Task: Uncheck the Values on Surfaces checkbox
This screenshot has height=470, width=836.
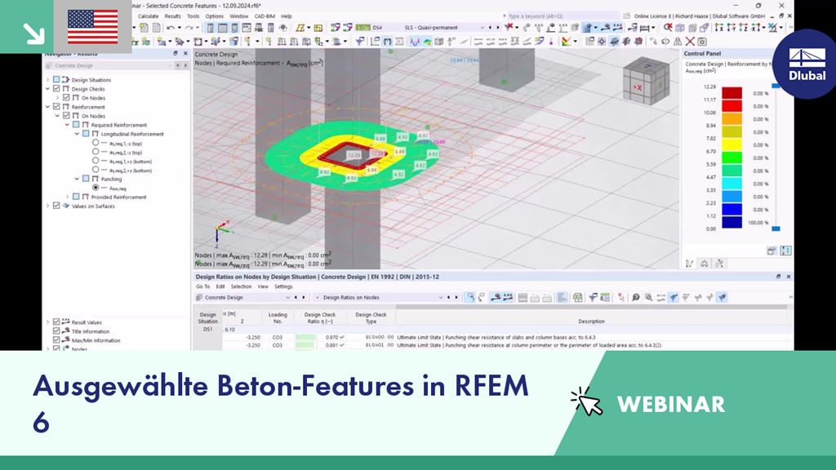Action: 56,206
